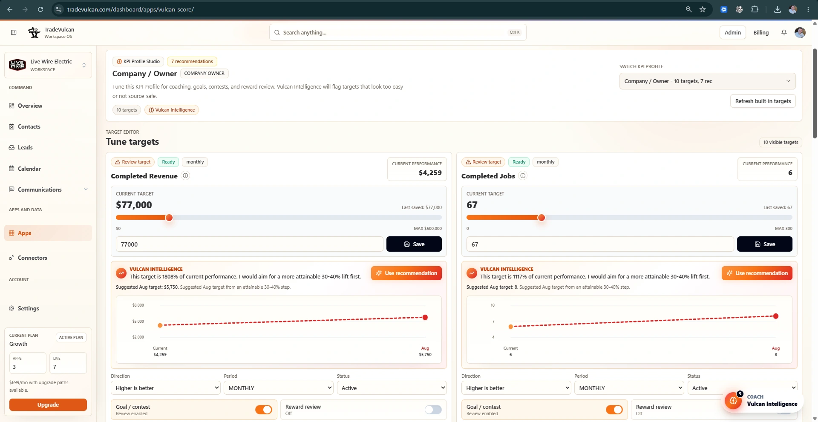Image resolution: width=818 pixels, height=422 pixels.
Task: Open the blue gear extension icon
Action: [x=724, y=9]
